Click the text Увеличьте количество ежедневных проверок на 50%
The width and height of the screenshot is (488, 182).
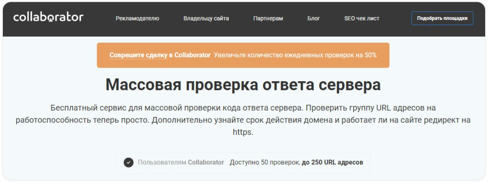[x=295, y=55]
